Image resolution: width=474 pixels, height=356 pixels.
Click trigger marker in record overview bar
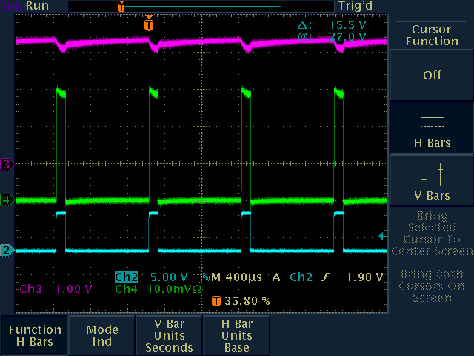[x=121, y=6]
